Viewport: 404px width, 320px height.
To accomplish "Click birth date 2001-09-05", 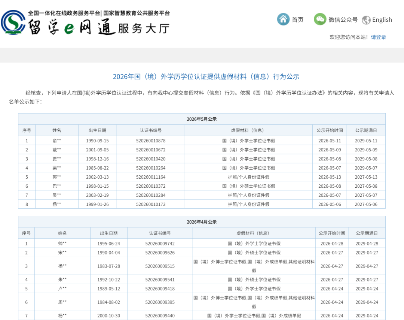I will [97, 150].
